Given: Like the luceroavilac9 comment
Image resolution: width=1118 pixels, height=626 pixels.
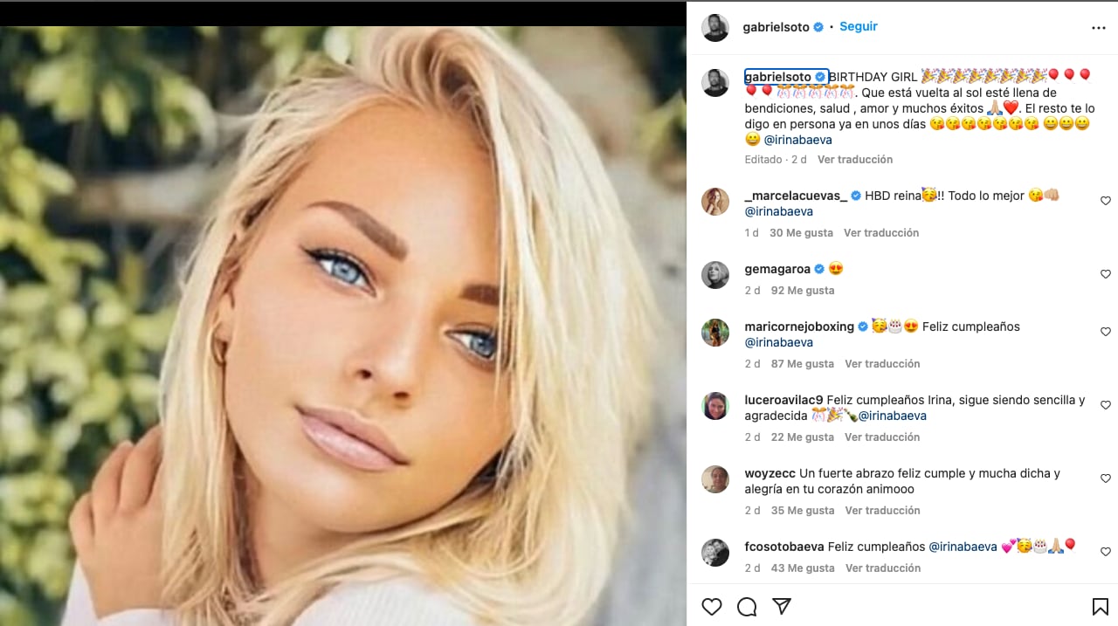Looking at the screenshot, I should (1105, 405).
